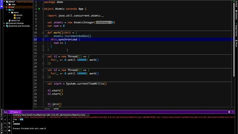Click the Atomic breadcrumb

pyautogui.click(x=47, y=109)
